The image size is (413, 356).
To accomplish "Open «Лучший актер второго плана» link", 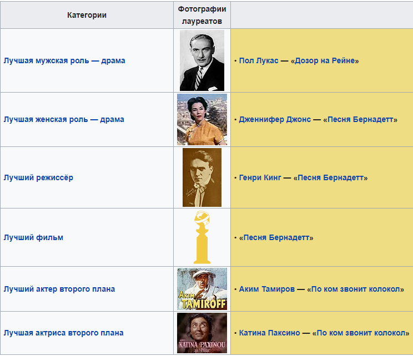I will click(59, 289).
